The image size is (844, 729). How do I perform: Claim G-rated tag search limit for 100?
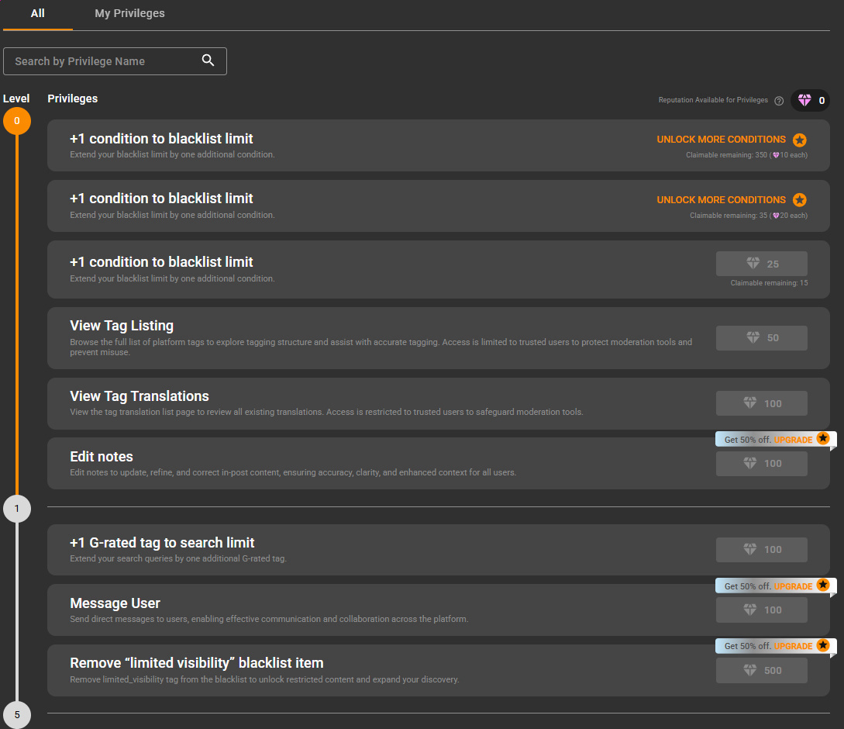point(762,550)
